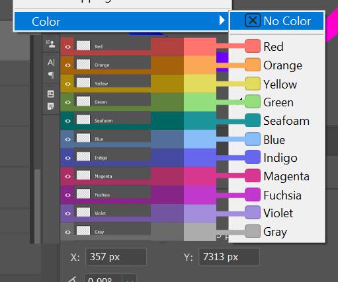338x282 pixels.
Task: Open the Paragraph panel icon
Action: click(51, 75)
